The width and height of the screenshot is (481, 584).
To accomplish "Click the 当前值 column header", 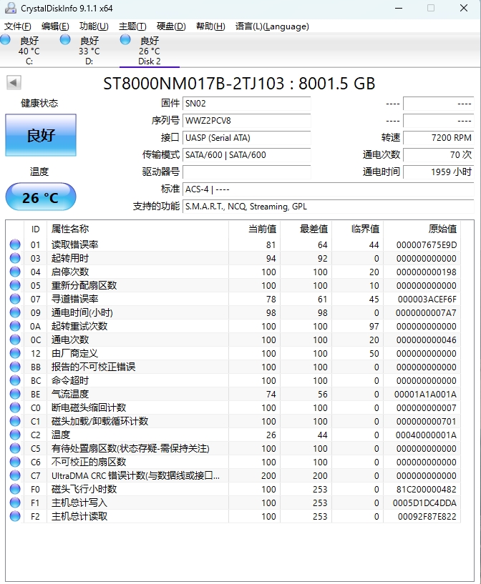I will pos(255,229).
